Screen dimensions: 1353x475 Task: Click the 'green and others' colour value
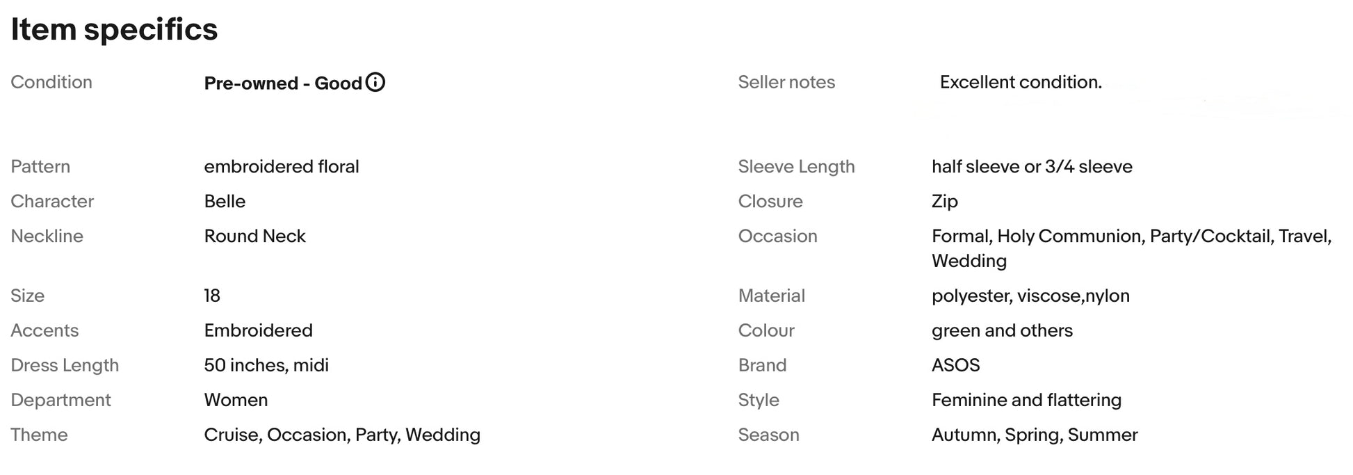(1002, 330)
